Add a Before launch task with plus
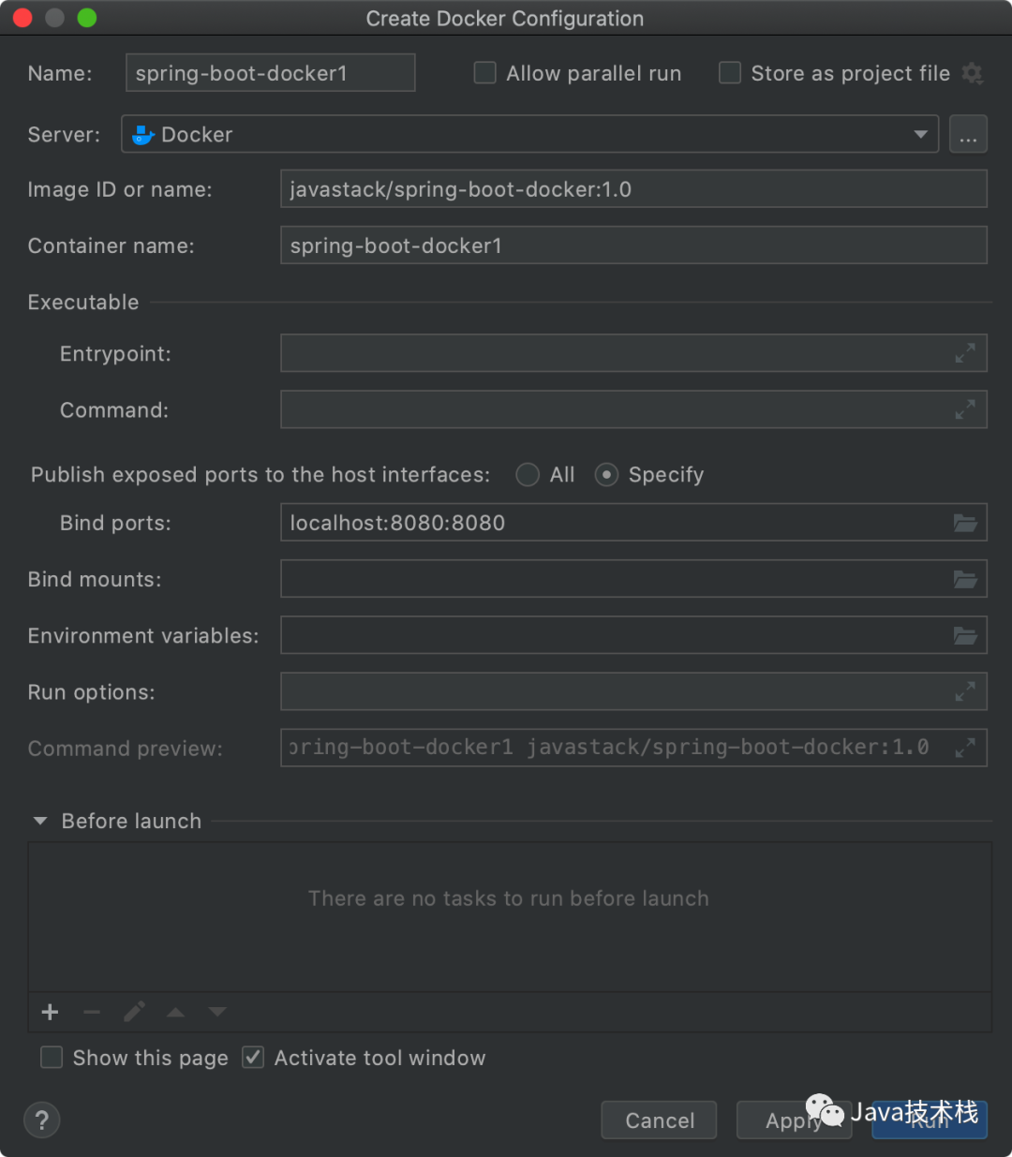The width and height of the screenshot is (1012, 1157). coord(51,1012)
